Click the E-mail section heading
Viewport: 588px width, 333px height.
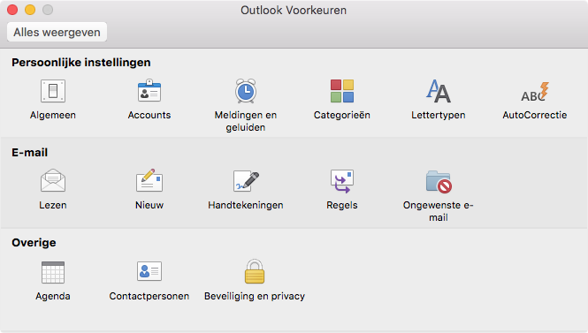click(30, 153)
